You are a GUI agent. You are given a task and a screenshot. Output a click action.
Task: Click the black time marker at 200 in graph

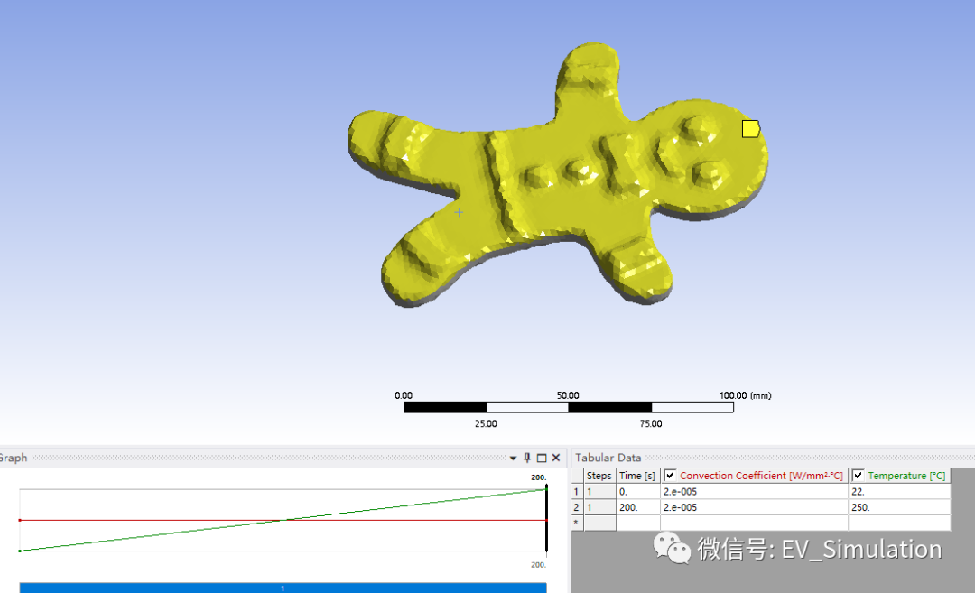click(546, 520)
